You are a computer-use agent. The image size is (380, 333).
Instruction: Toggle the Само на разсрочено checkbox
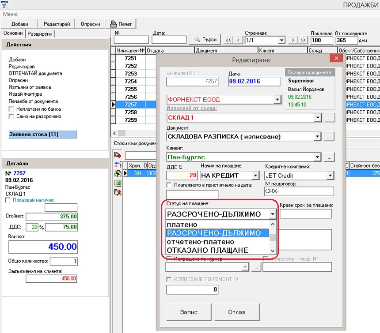click(11, 116)
